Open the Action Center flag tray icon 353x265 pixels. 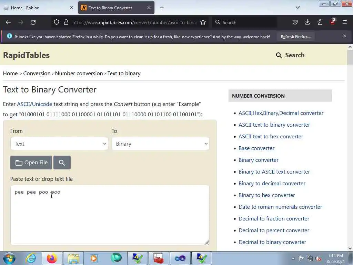301,258
